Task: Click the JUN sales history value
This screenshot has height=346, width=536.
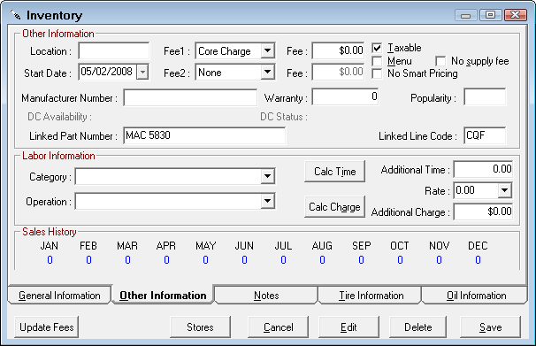Action: pos(244,260)
